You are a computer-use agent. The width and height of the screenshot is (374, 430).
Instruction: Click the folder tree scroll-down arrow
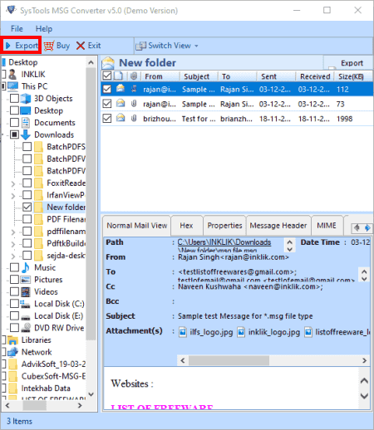pyautogui.click(x=91, y=394)
